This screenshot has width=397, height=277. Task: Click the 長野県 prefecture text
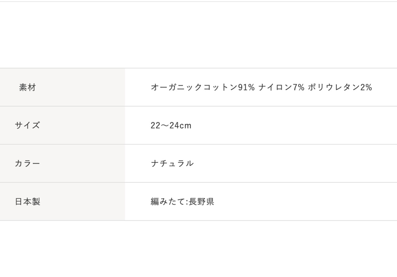click(x=202, y=202)
